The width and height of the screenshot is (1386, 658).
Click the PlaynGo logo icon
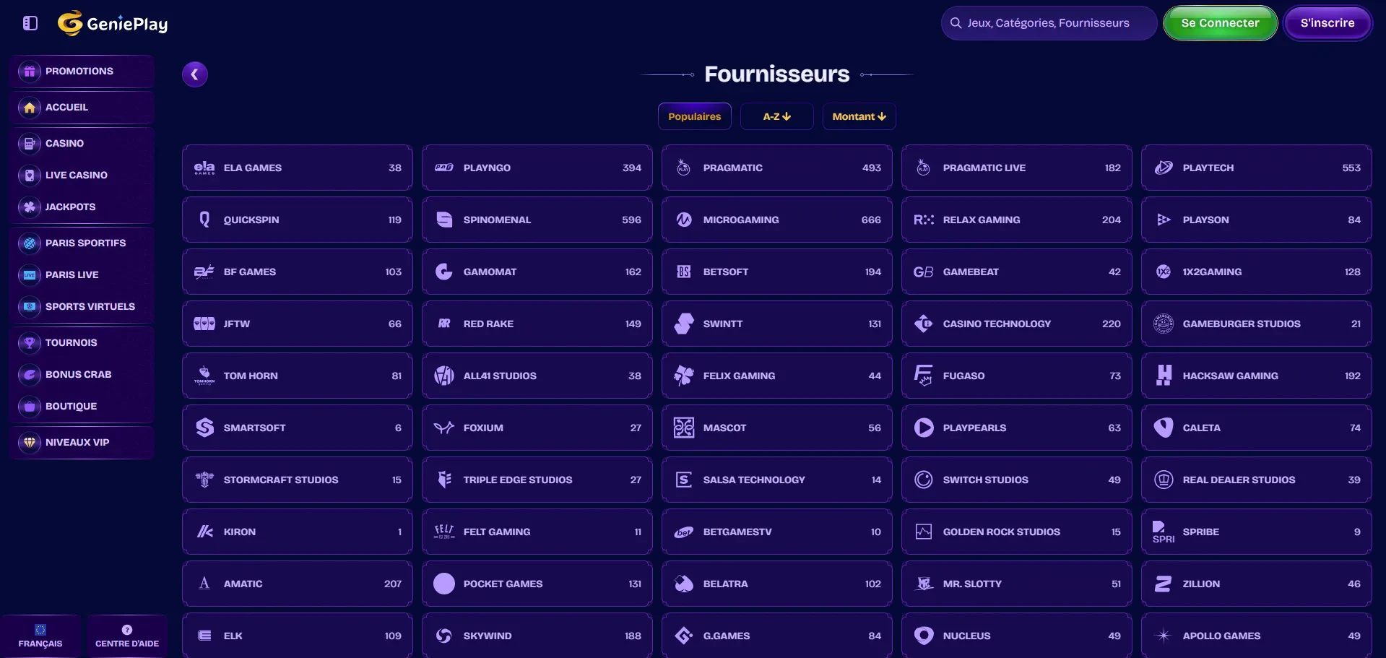(444, 168)
